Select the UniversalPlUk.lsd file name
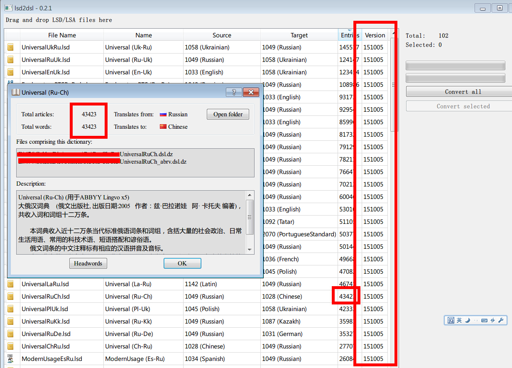This screenshot has height=368, width=512. coord(45,309)
